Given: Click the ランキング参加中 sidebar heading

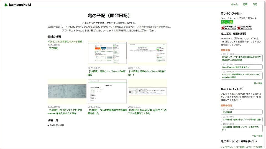Looking at the screenshot, I should click(x=232, y=13).
